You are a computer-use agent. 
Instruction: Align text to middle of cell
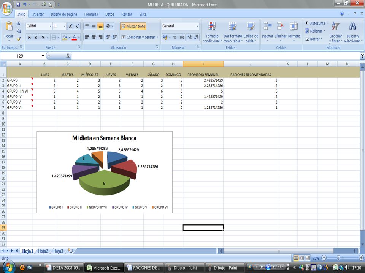click(x=94, y=26)
